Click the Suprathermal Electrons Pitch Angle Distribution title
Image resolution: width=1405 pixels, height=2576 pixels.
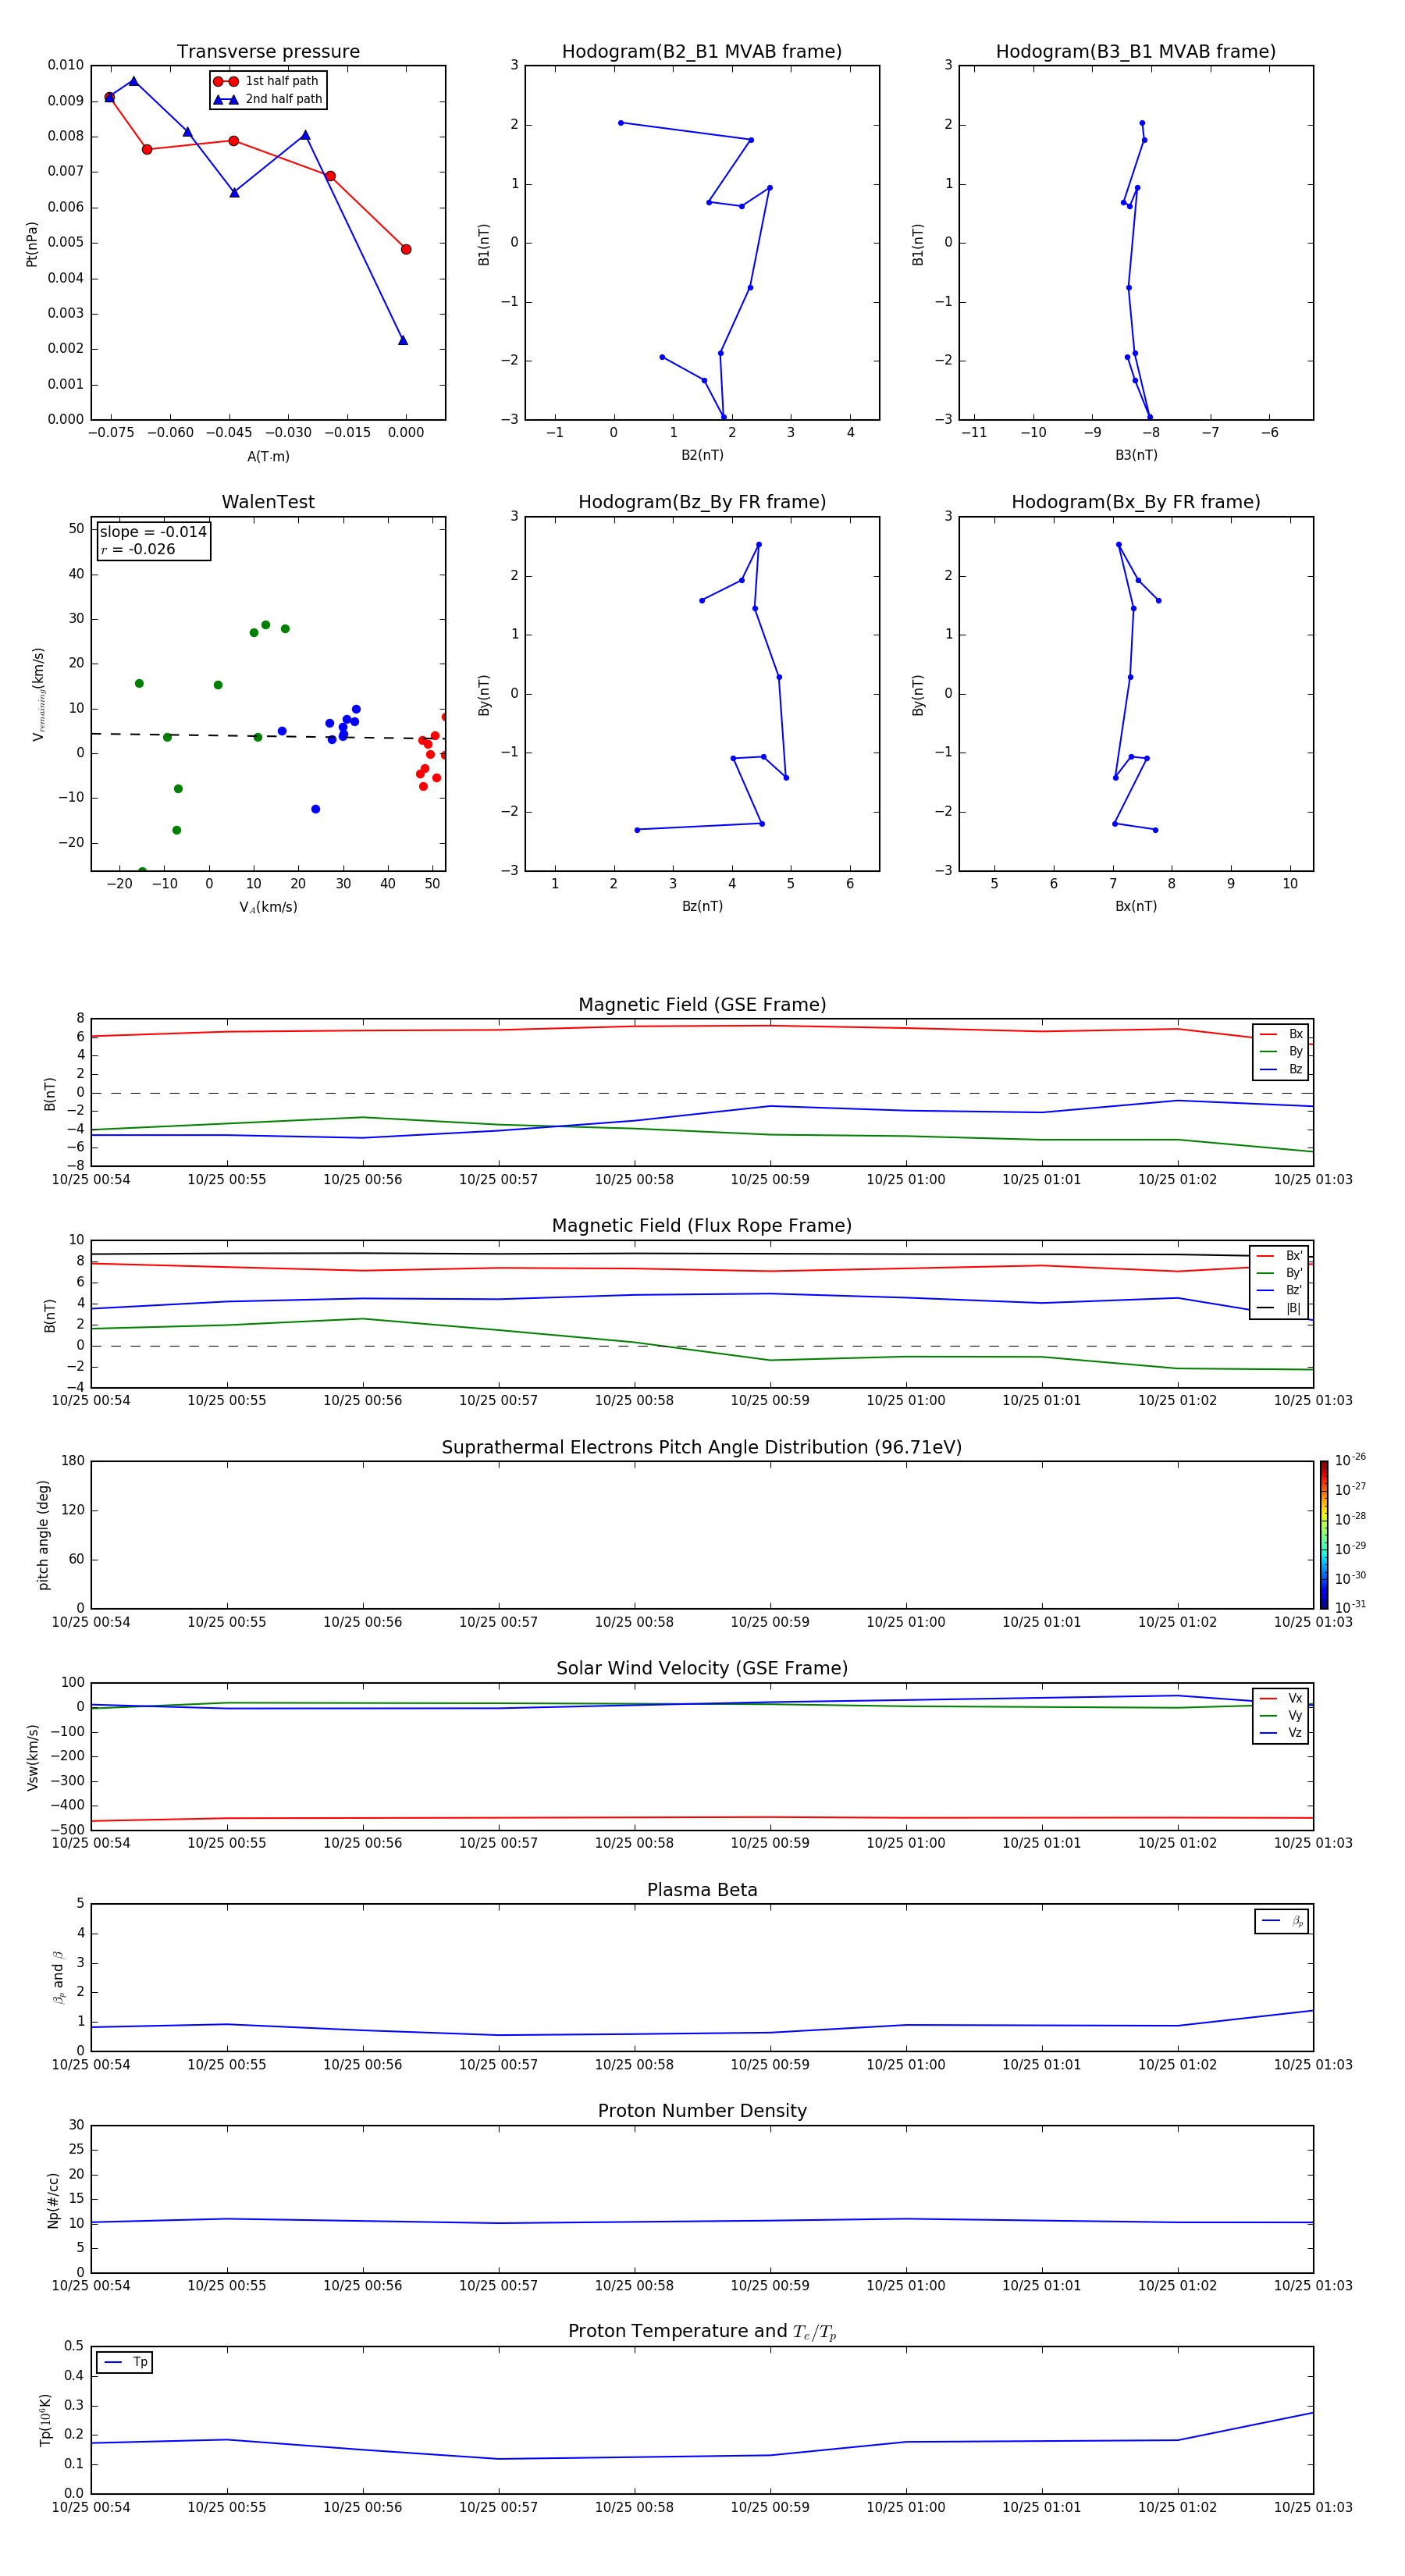pos(702,1447)
